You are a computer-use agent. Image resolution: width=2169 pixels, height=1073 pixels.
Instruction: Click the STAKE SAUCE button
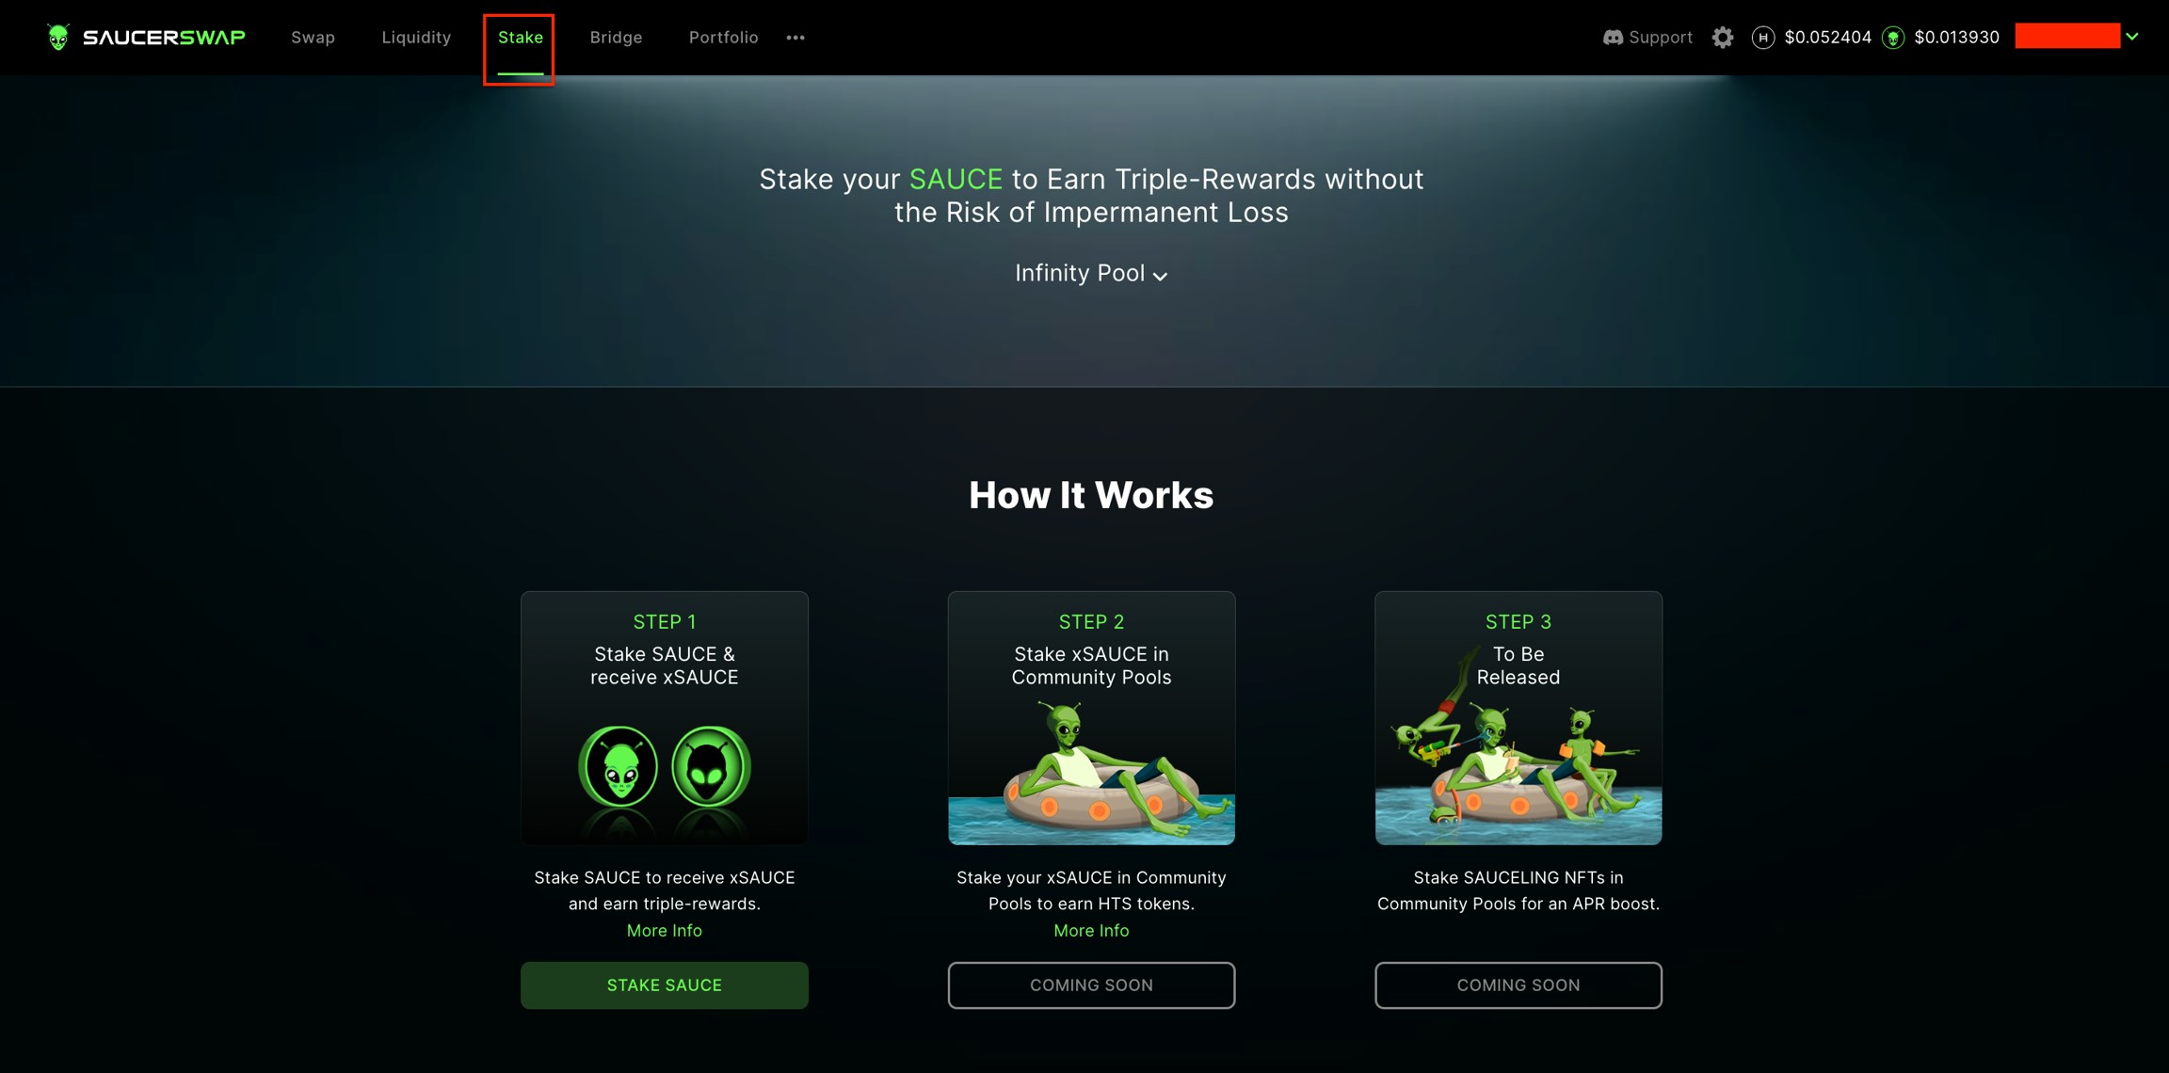(665, 985)
